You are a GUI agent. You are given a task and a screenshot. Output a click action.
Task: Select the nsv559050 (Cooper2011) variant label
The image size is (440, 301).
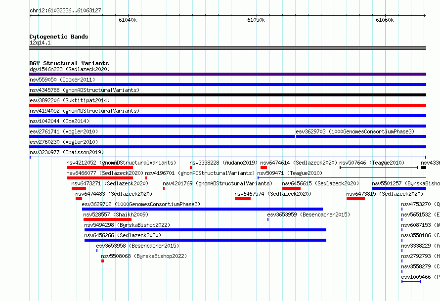[x=62, y=80]
